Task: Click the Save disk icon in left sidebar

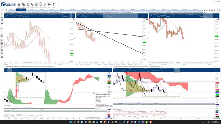Action: tap(2, 20)
